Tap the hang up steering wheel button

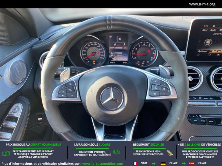click(154, 94)
